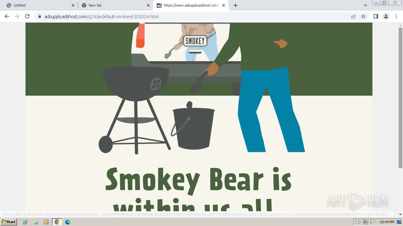Click the address bar URL
Image resolution: width=403 pixels, height=226 pixels.
[x=101, y=16]
